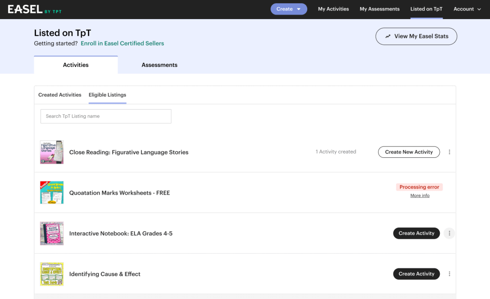This screenshot has width=490, height=299.
Task: Create Activity for Interactive Notebook ELA
Action: click(416, 233)
